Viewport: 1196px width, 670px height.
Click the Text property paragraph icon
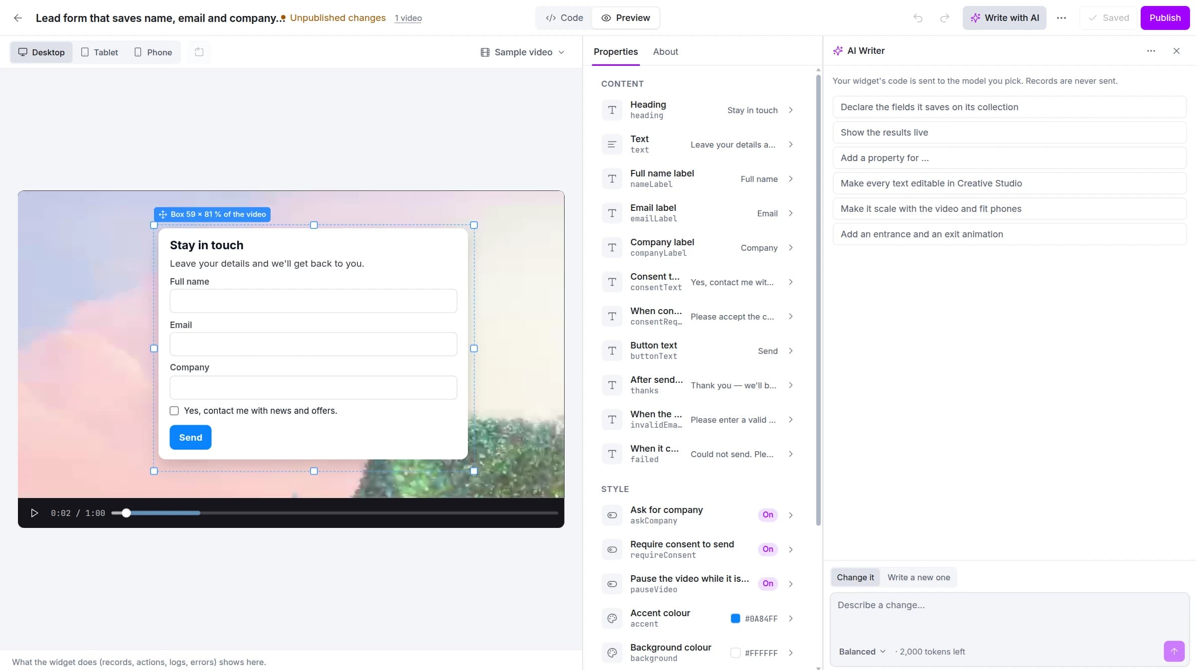(612, 145)
